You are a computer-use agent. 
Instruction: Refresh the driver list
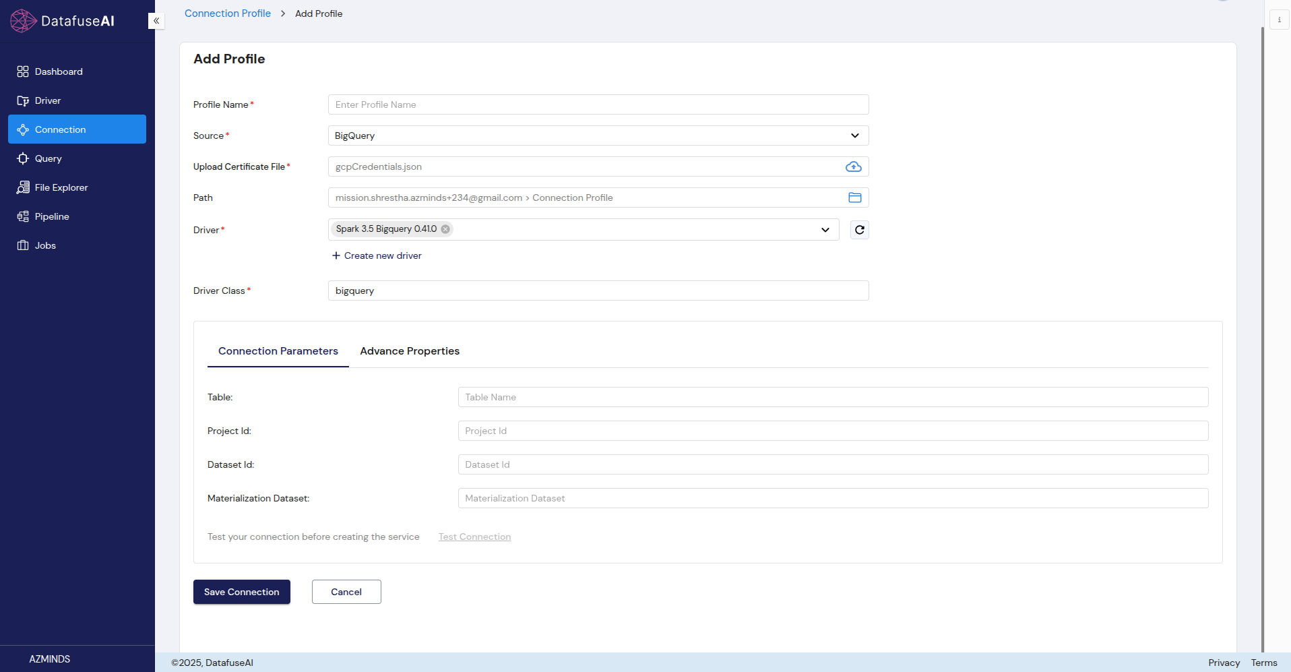(859, 230)
